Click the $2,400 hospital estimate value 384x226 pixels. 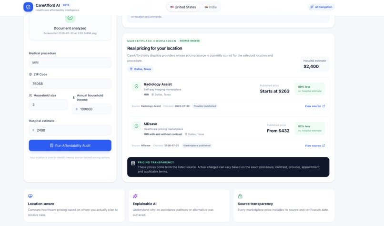(x=311, y=66)
